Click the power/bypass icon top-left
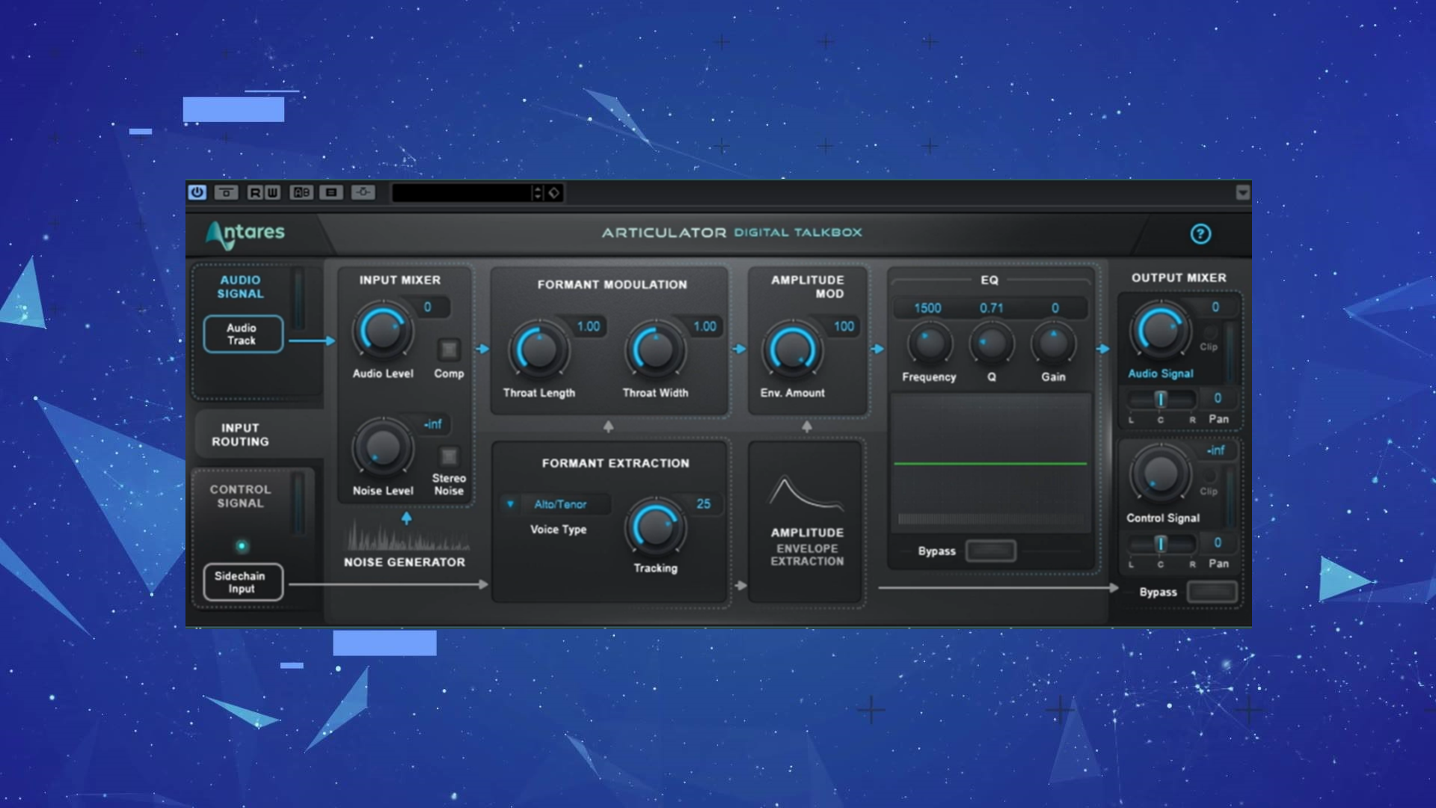 pyautogui.click(x=196, y=192)
